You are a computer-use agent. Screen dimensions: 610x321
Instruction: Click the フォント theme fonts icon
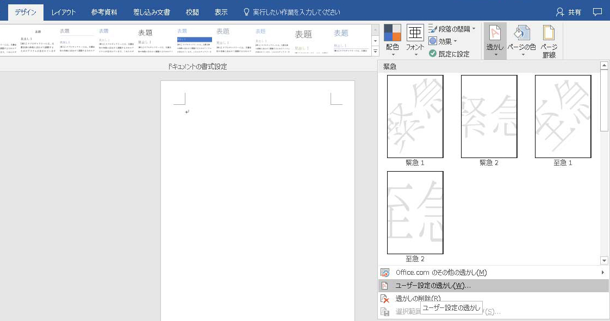click(x=415, y=33)
